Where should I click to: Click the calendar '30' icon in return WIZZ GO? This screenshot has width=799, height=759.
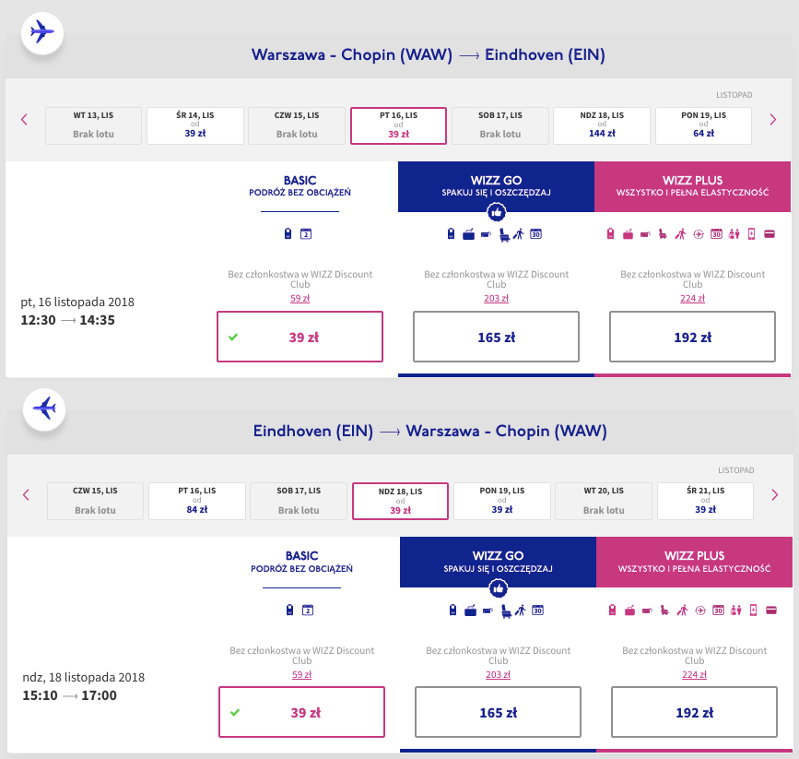536,610
